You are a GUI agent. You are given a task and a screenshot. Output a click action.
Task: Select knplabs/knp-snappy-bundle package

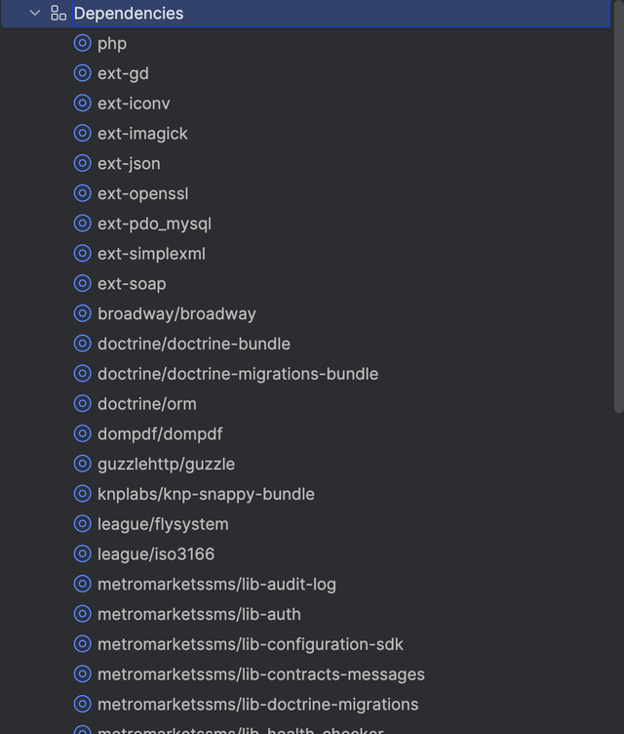[206, 494]
